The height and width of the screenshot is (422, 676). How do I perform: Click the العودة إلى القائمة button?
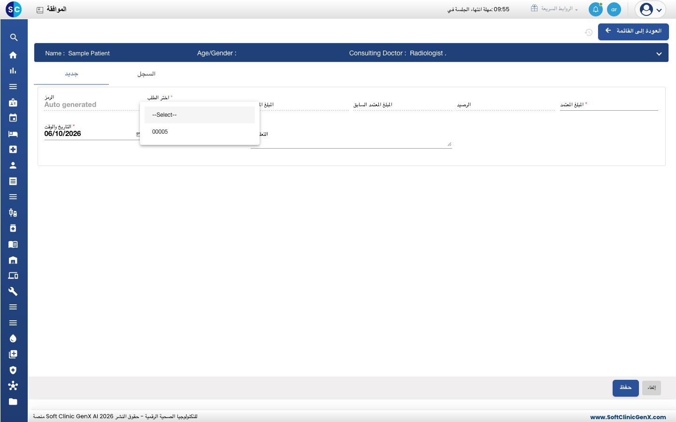point(633,31)
